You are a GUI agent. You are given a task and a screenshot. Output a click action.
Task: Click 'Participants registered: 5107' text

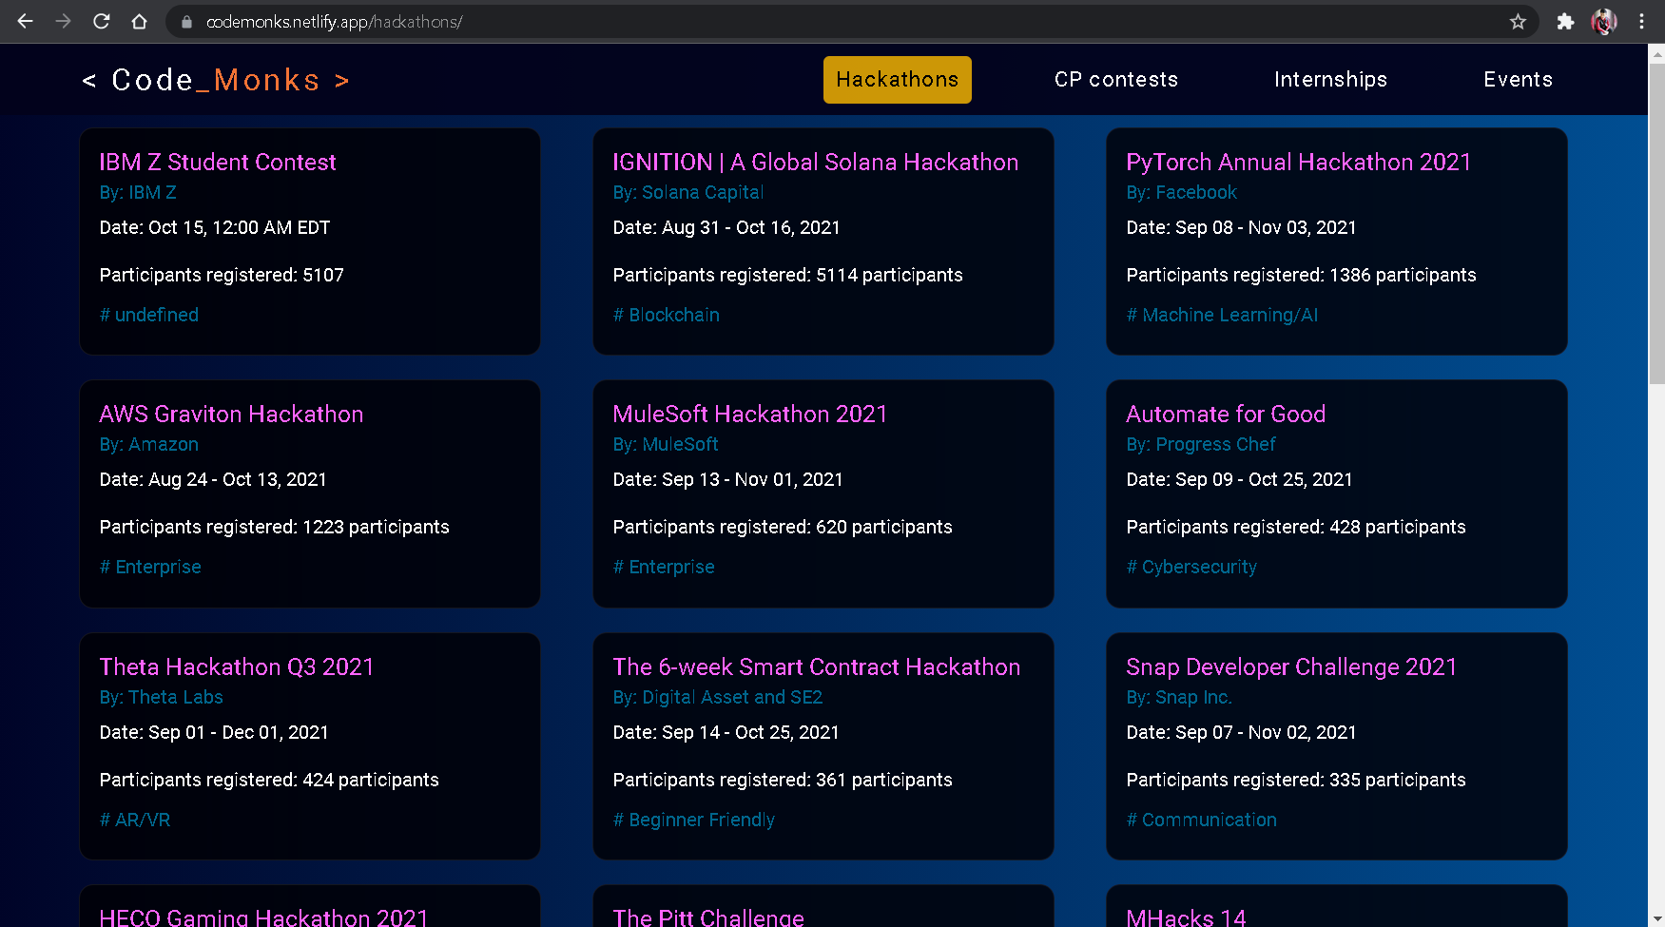coord(222,276)
